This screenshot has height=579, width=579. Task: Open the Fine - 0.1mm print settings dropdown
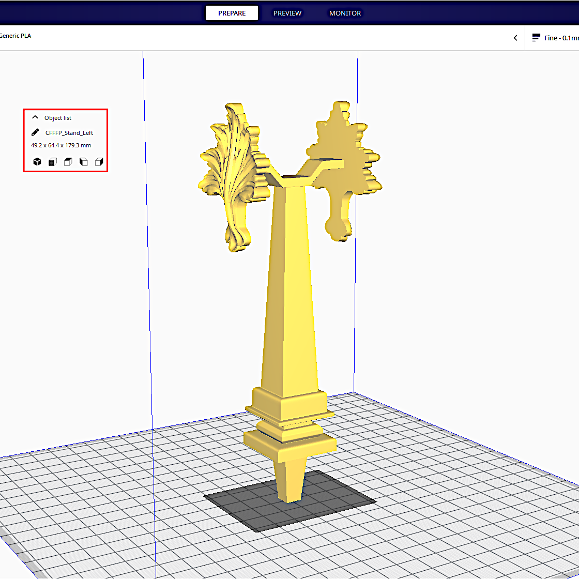[558, 37]
